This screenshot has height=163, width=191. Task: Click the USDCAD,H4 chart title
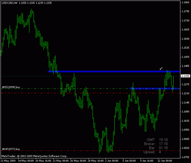click(9, 3)
